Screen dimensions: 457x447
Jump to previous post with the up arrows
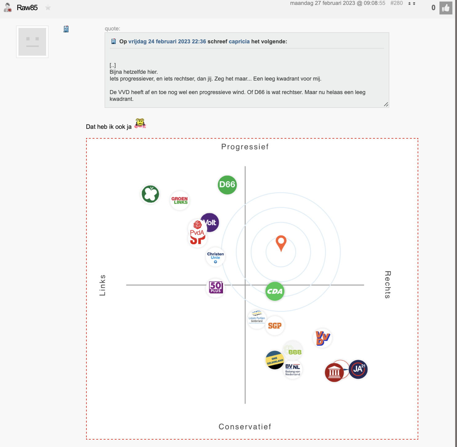click(x=410, y=4)
